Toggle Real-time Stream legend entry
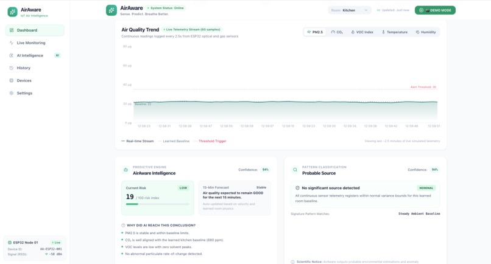The height and width of the screenshot is (264, 491). [138, 141]
